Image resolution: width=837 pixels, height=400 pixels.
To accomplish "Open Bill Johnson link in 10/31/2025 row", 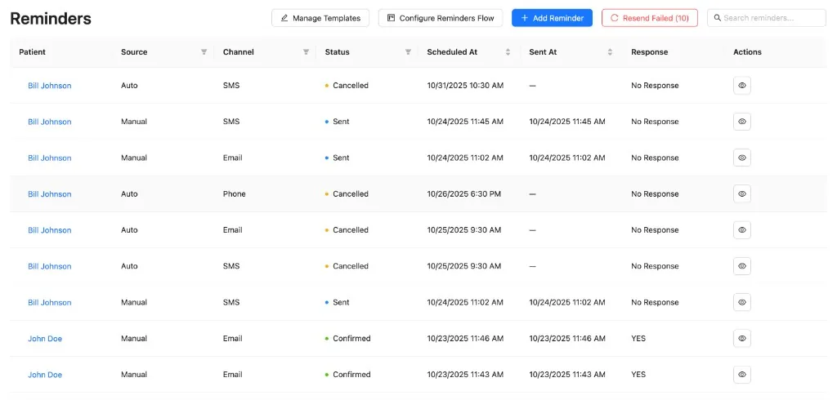I will [50, 86].
